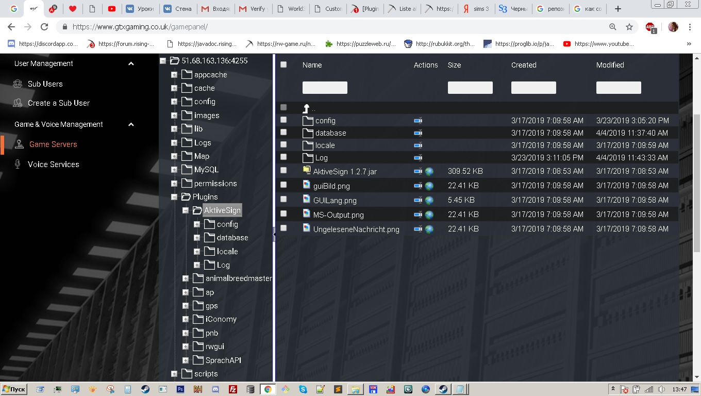Click globe icon in GUILang.png row
The image size is (701, 396).
tap(429, 200)
